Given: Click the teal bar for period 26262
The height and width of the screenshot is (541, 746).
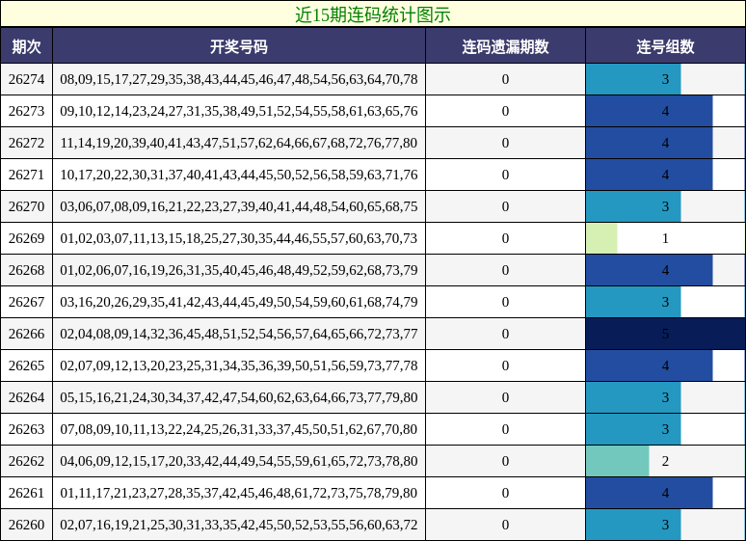Looking at the screenshot, I should click(x=618, y=461).
